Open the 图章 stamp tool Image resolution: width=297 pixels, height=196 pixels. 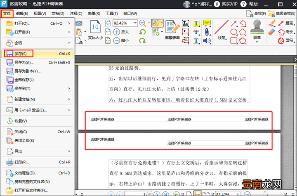coord(257,31)
